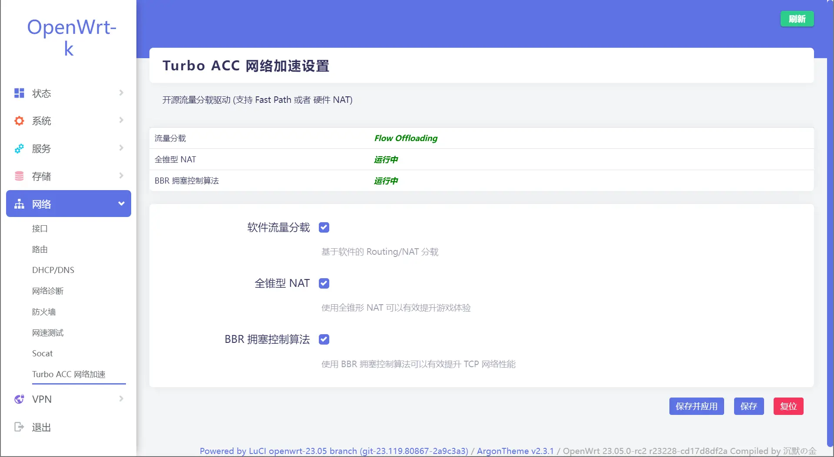Click the VPN globe shield icon

pyautogui.click(x=19, y=399)
